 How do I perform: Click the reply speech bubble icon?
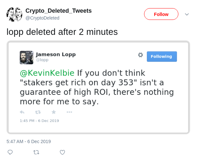click(x=10, y=152)
